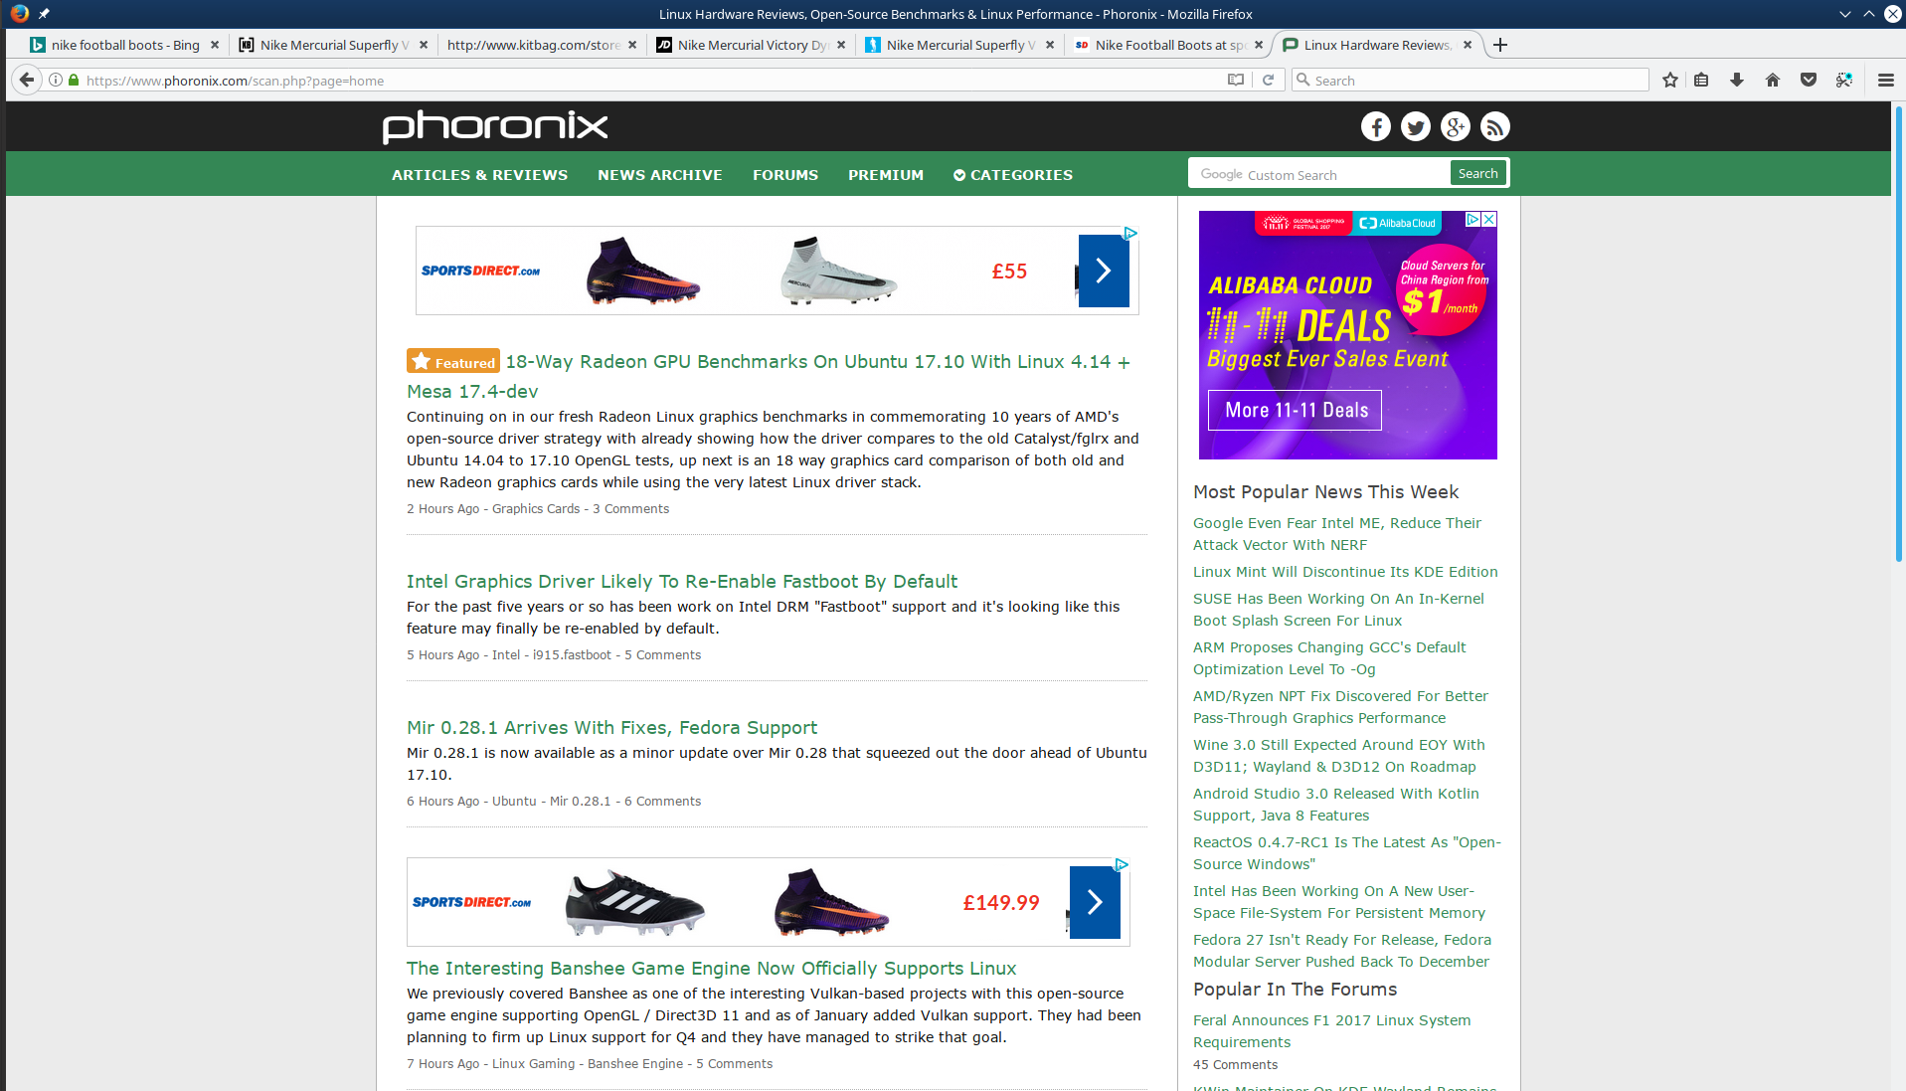Open Premium menu item

tap(886, 175)
